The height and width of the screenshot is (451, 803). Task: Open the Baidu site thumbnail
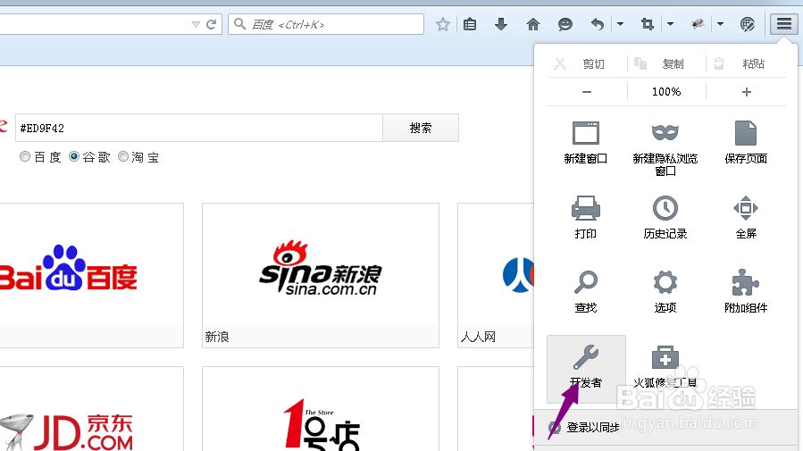click(x=92, y=275)
